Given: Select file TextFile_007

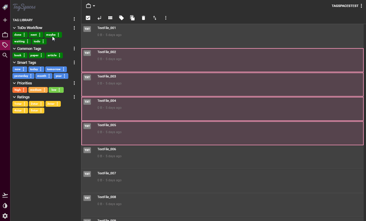Looking at the screenshot, I should click(x=222, y=181).
